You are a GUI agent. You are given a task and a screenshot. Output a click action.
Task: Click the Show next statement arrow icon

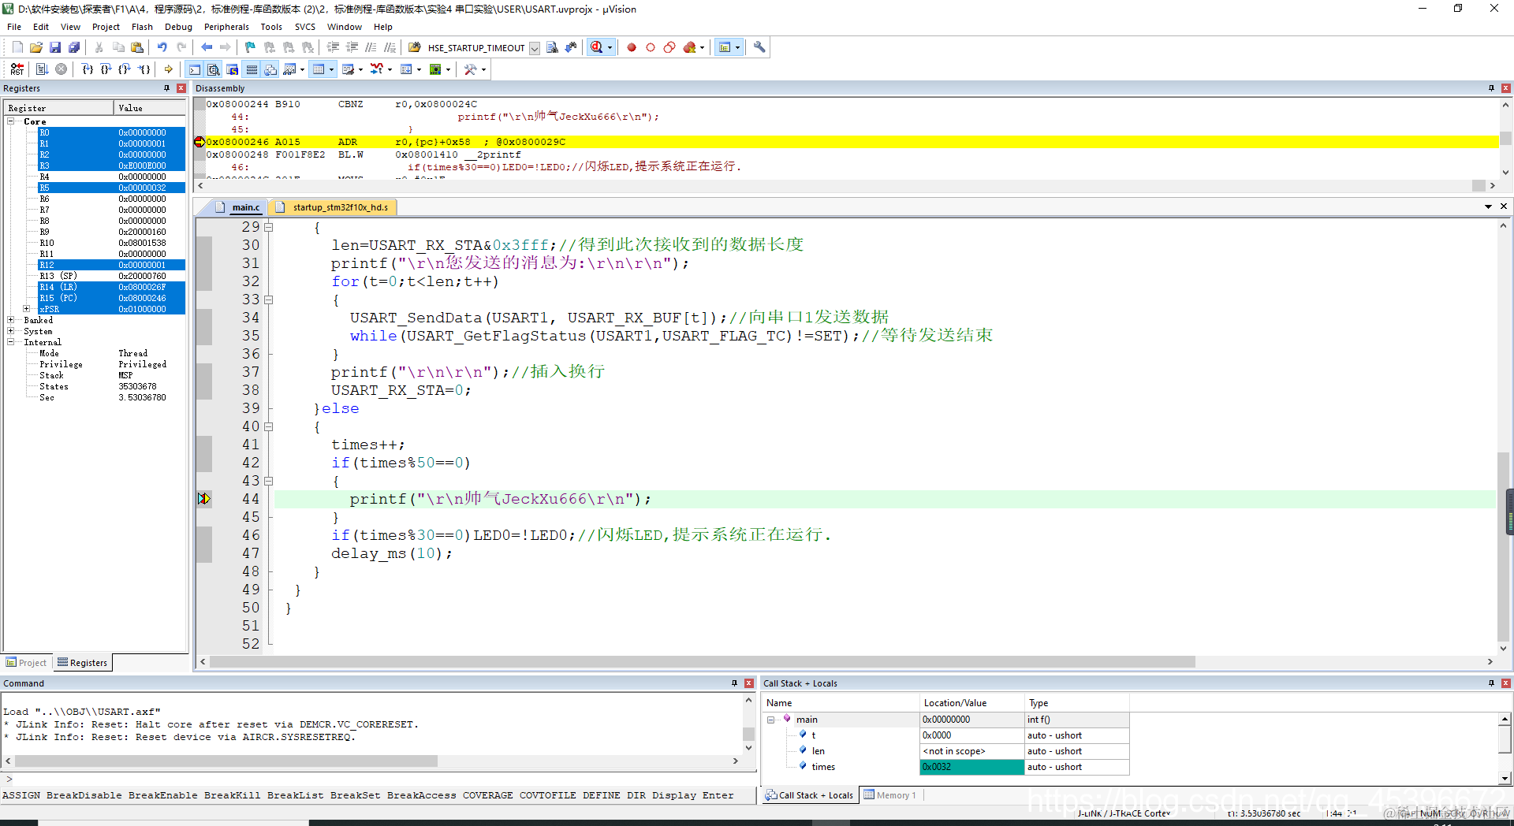point(168,69)
